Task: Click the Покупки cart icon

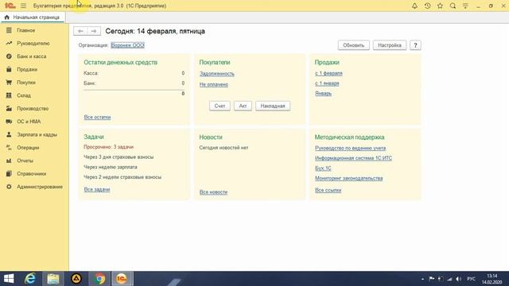Action: tap(9, 83)
